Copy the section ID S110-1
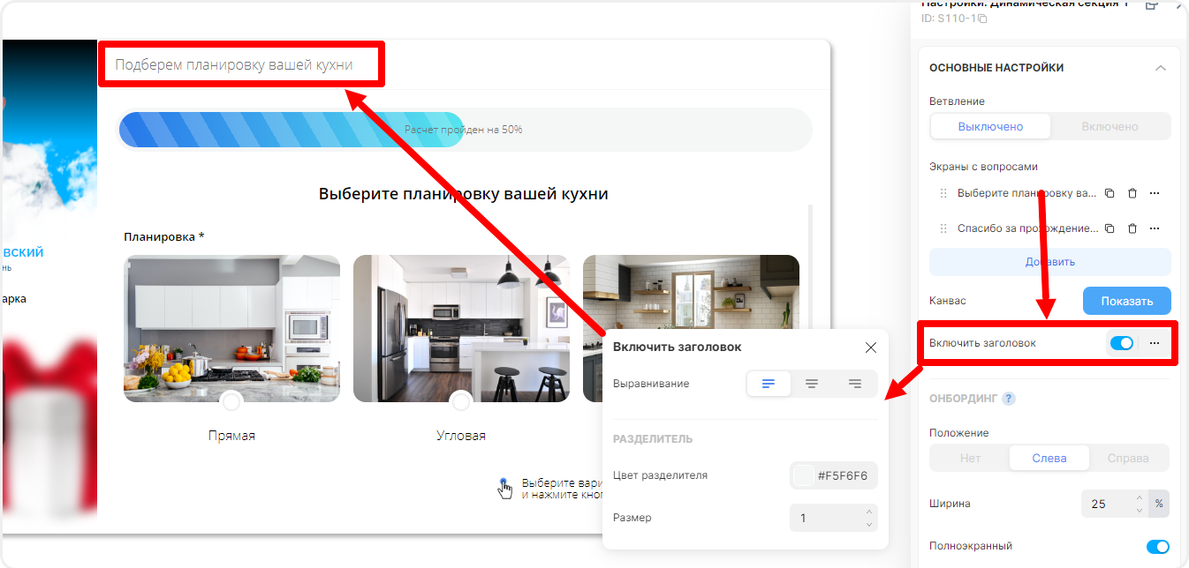1189x568 pixels. (x=982, y=19)
